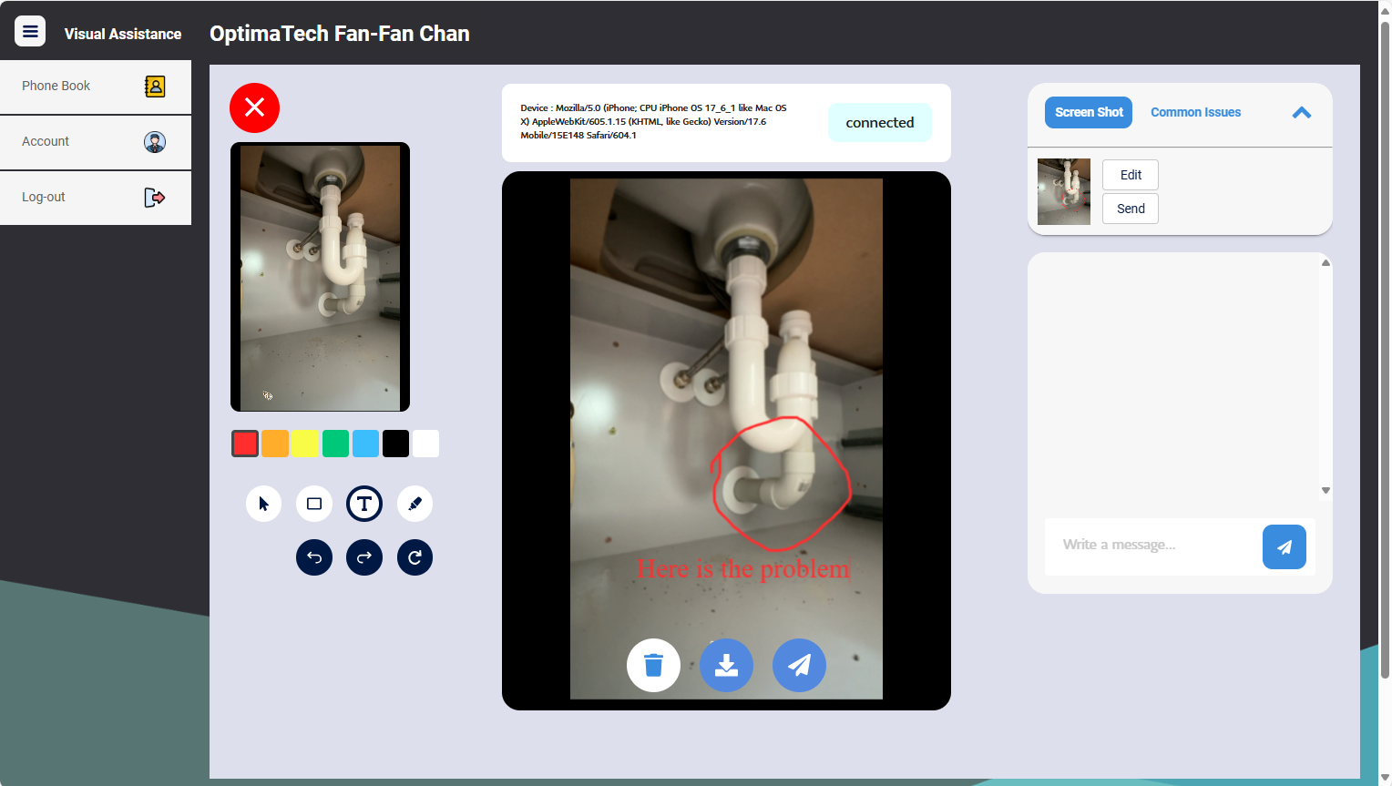Select the Text tool

(364, 504)
